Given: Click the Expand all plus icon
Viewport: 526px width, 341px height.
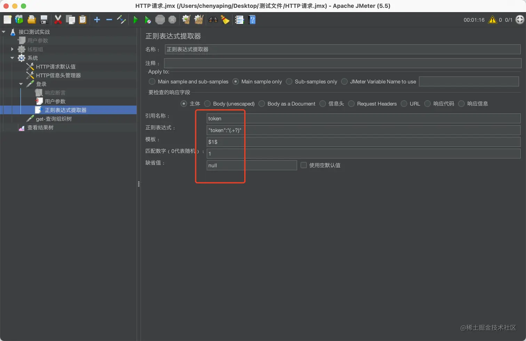Looking at the screenshot, I should click(x=97, y=20).
